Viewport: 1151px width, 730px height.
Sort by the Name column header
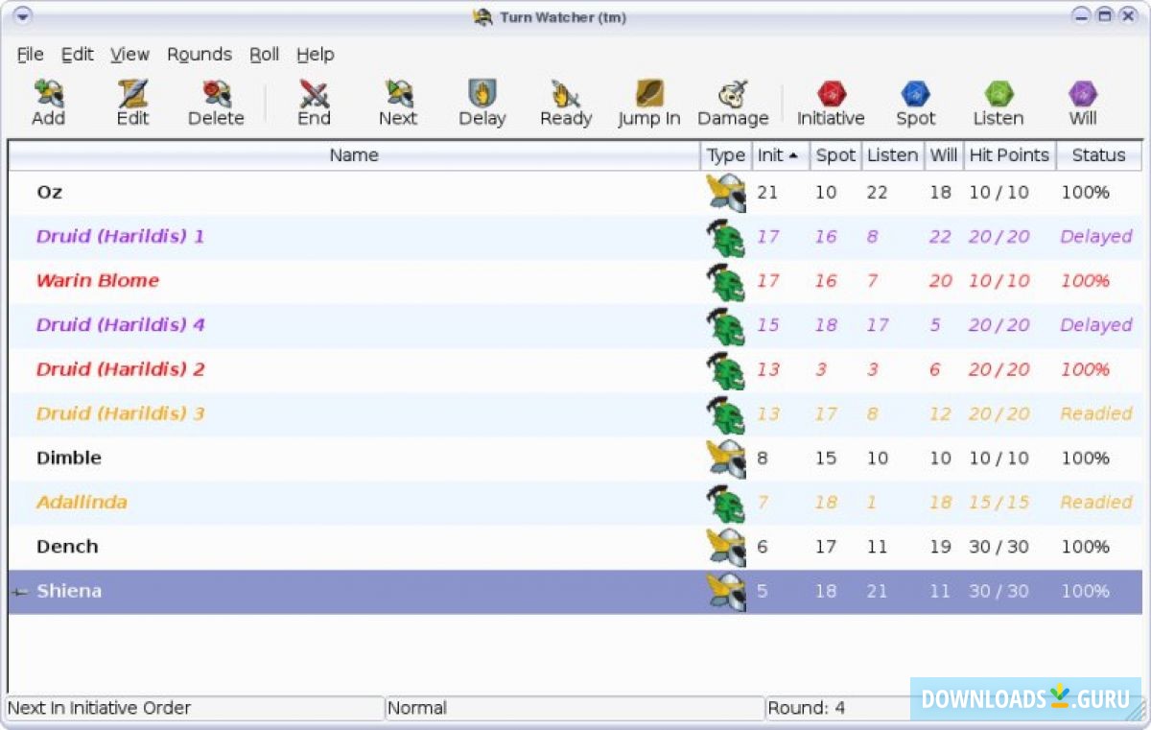click(354, 155)
